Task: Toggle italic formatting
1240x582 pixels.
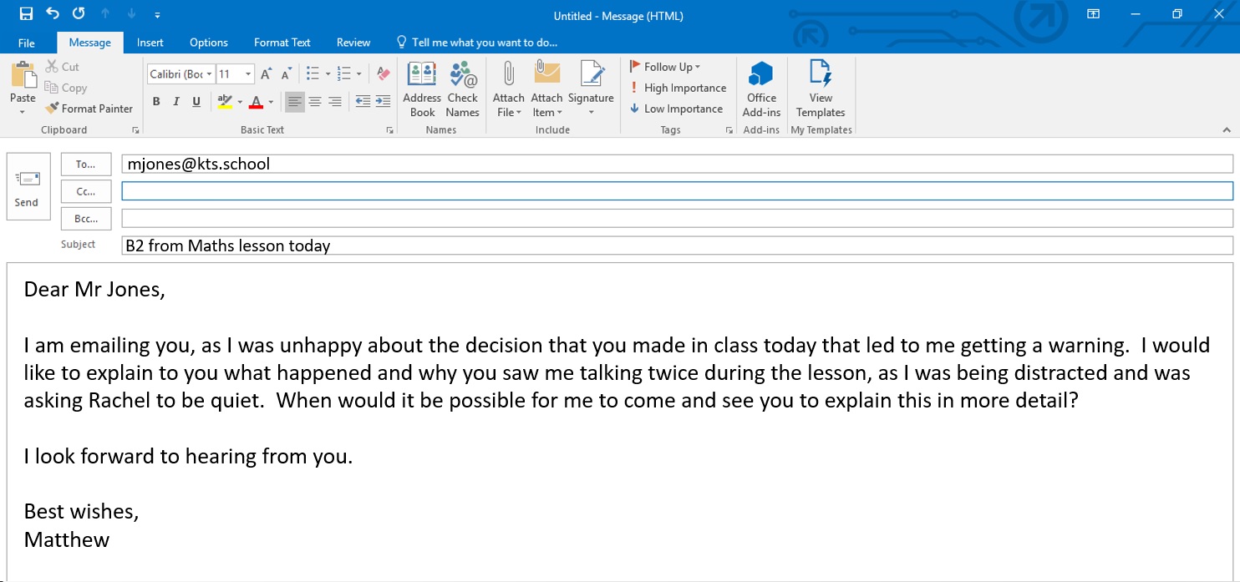Action: (x=176, y=102)
